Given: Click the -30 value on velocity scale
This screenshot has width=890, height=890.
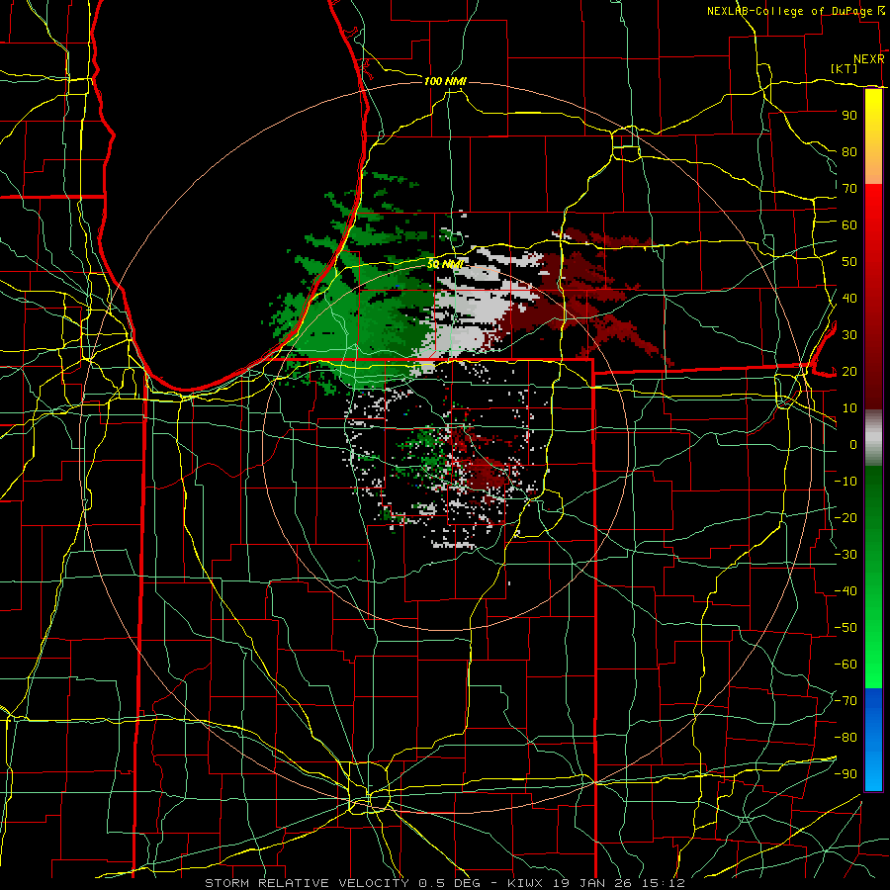Looking at the screenshot, I should point(845,555).
